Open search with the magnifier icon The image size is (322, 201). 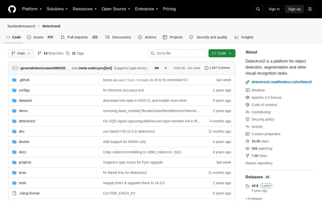258,9
